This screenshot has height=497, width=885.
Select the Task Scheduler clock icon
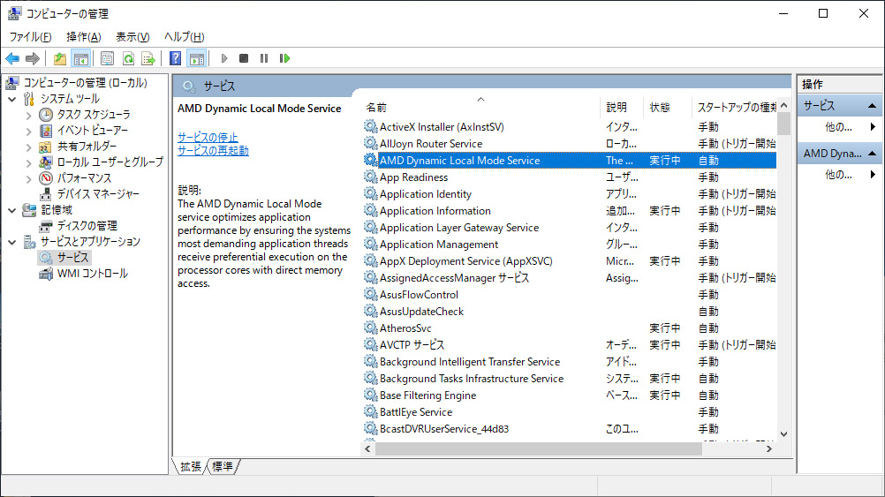46,115
